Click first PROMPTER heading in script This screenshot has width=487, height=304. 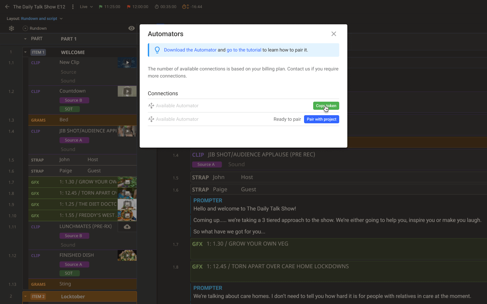(208, 201)
